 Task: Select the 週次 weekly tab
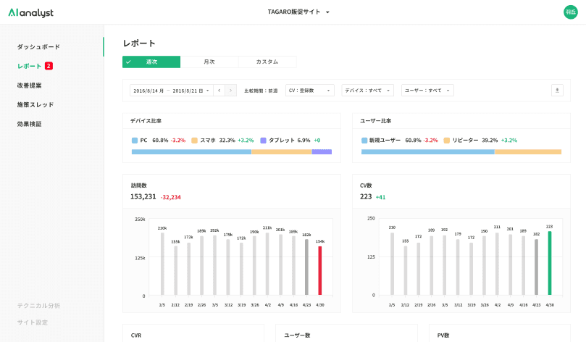[151, 62]
